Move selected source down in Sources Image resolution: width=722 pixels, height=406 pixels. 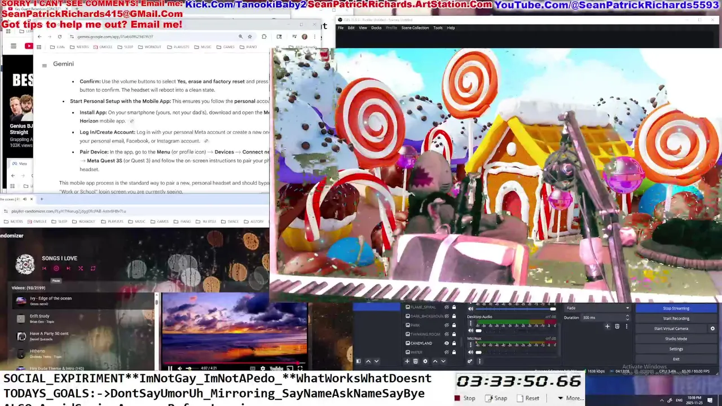click(x=443, y=361)
